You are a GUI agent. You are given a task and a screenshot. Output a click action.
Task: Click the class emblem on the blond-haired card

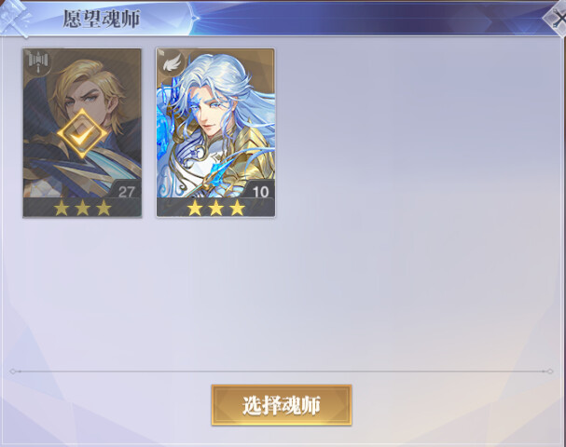point(38,62)
